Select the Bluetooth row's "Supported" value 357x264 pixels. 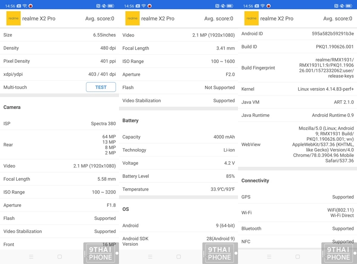tap(343, 228)
